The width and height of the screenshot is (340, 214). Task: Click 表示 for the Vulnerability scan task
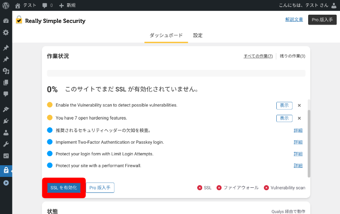[284, 105]
